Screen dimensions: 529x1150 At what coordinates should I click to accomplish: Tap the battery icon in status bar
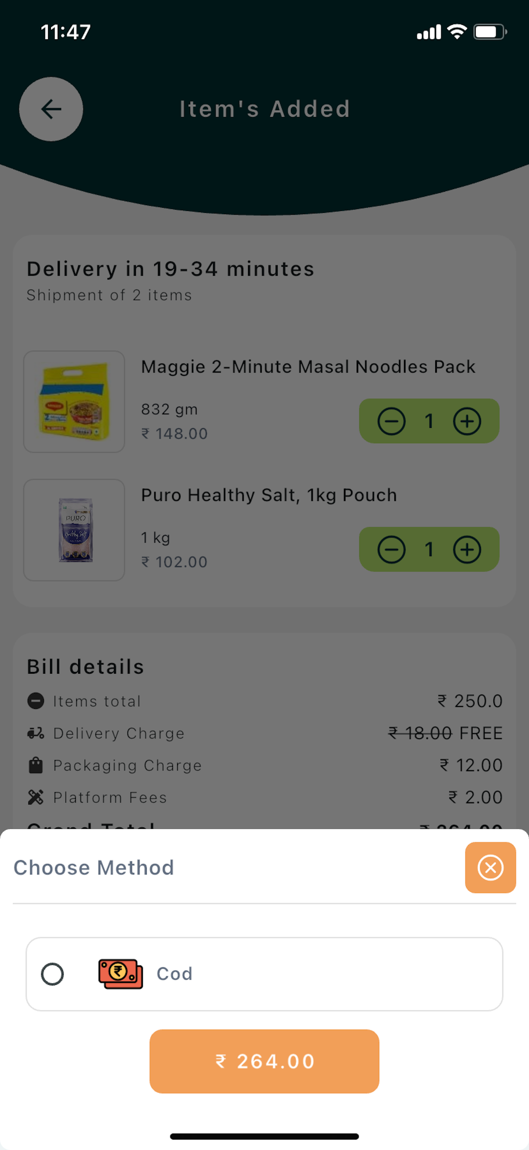[490, 32]
